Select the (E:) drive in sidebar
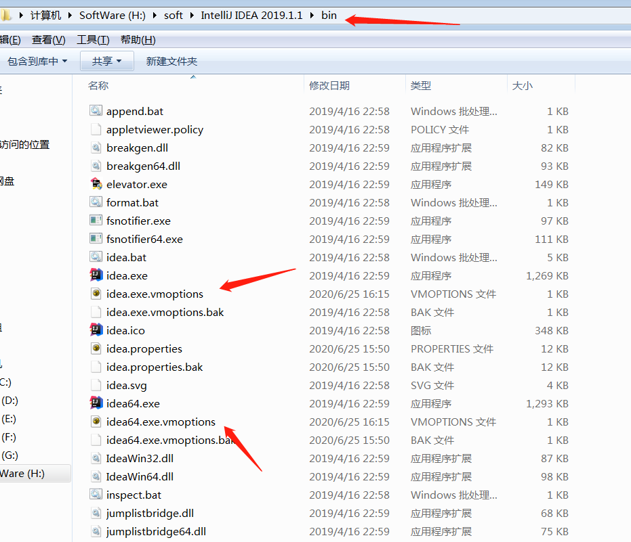This screenshot has height=542, width=631. tap(9, 419)
